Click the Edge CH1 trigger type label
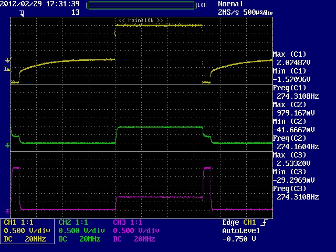The image size is (336, 252). pos(239,223)
